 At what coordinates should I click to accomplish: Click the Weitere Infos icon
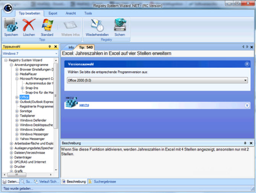coord(70,25)
